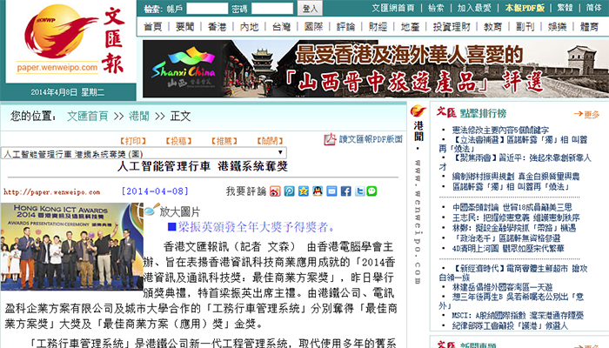
Task: Select the 娛樂 navigation item
Action: pyautogui.click(x=558, y=27)
